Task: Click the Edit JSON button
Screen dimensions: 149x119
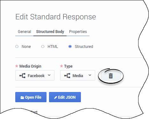Action: tap(65, 97)
